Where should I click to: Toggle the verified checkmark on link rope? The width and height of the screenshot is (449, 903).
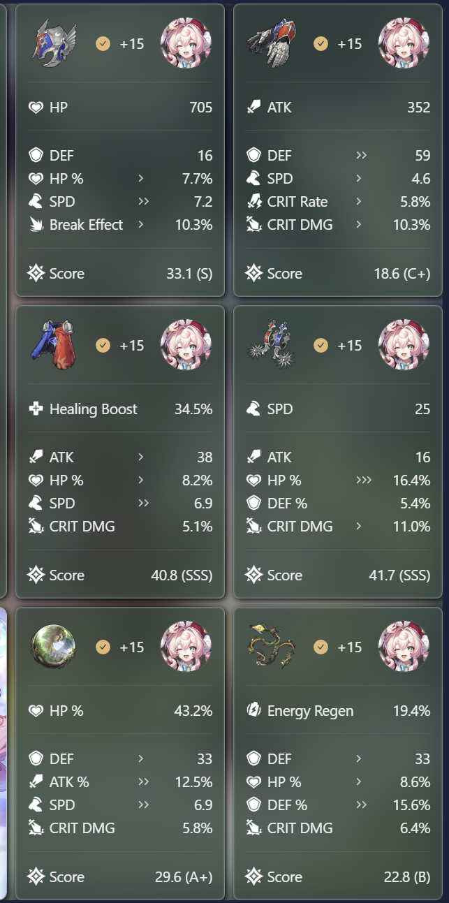[x=321, y=647]
